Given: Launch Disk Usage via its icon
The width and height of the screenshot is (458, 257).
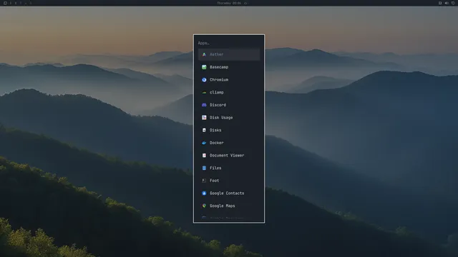Looking at the screenshot, I should click(x=204, y=117).
